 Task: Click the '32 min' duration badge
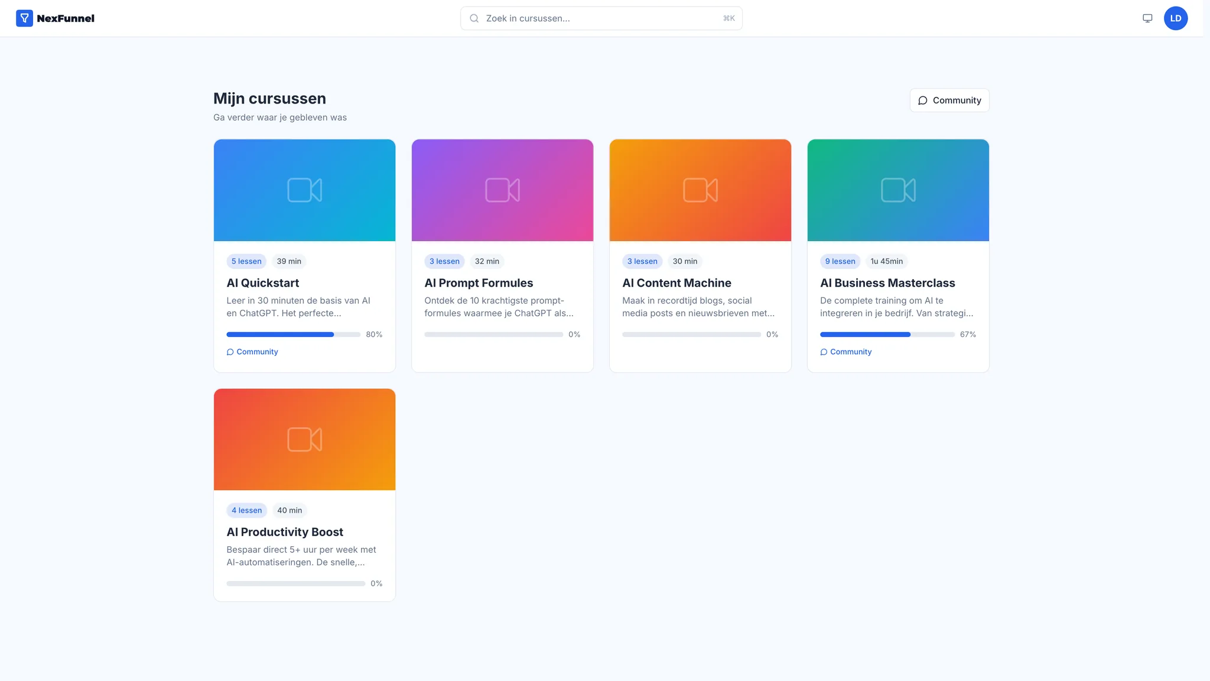[487, 261]
